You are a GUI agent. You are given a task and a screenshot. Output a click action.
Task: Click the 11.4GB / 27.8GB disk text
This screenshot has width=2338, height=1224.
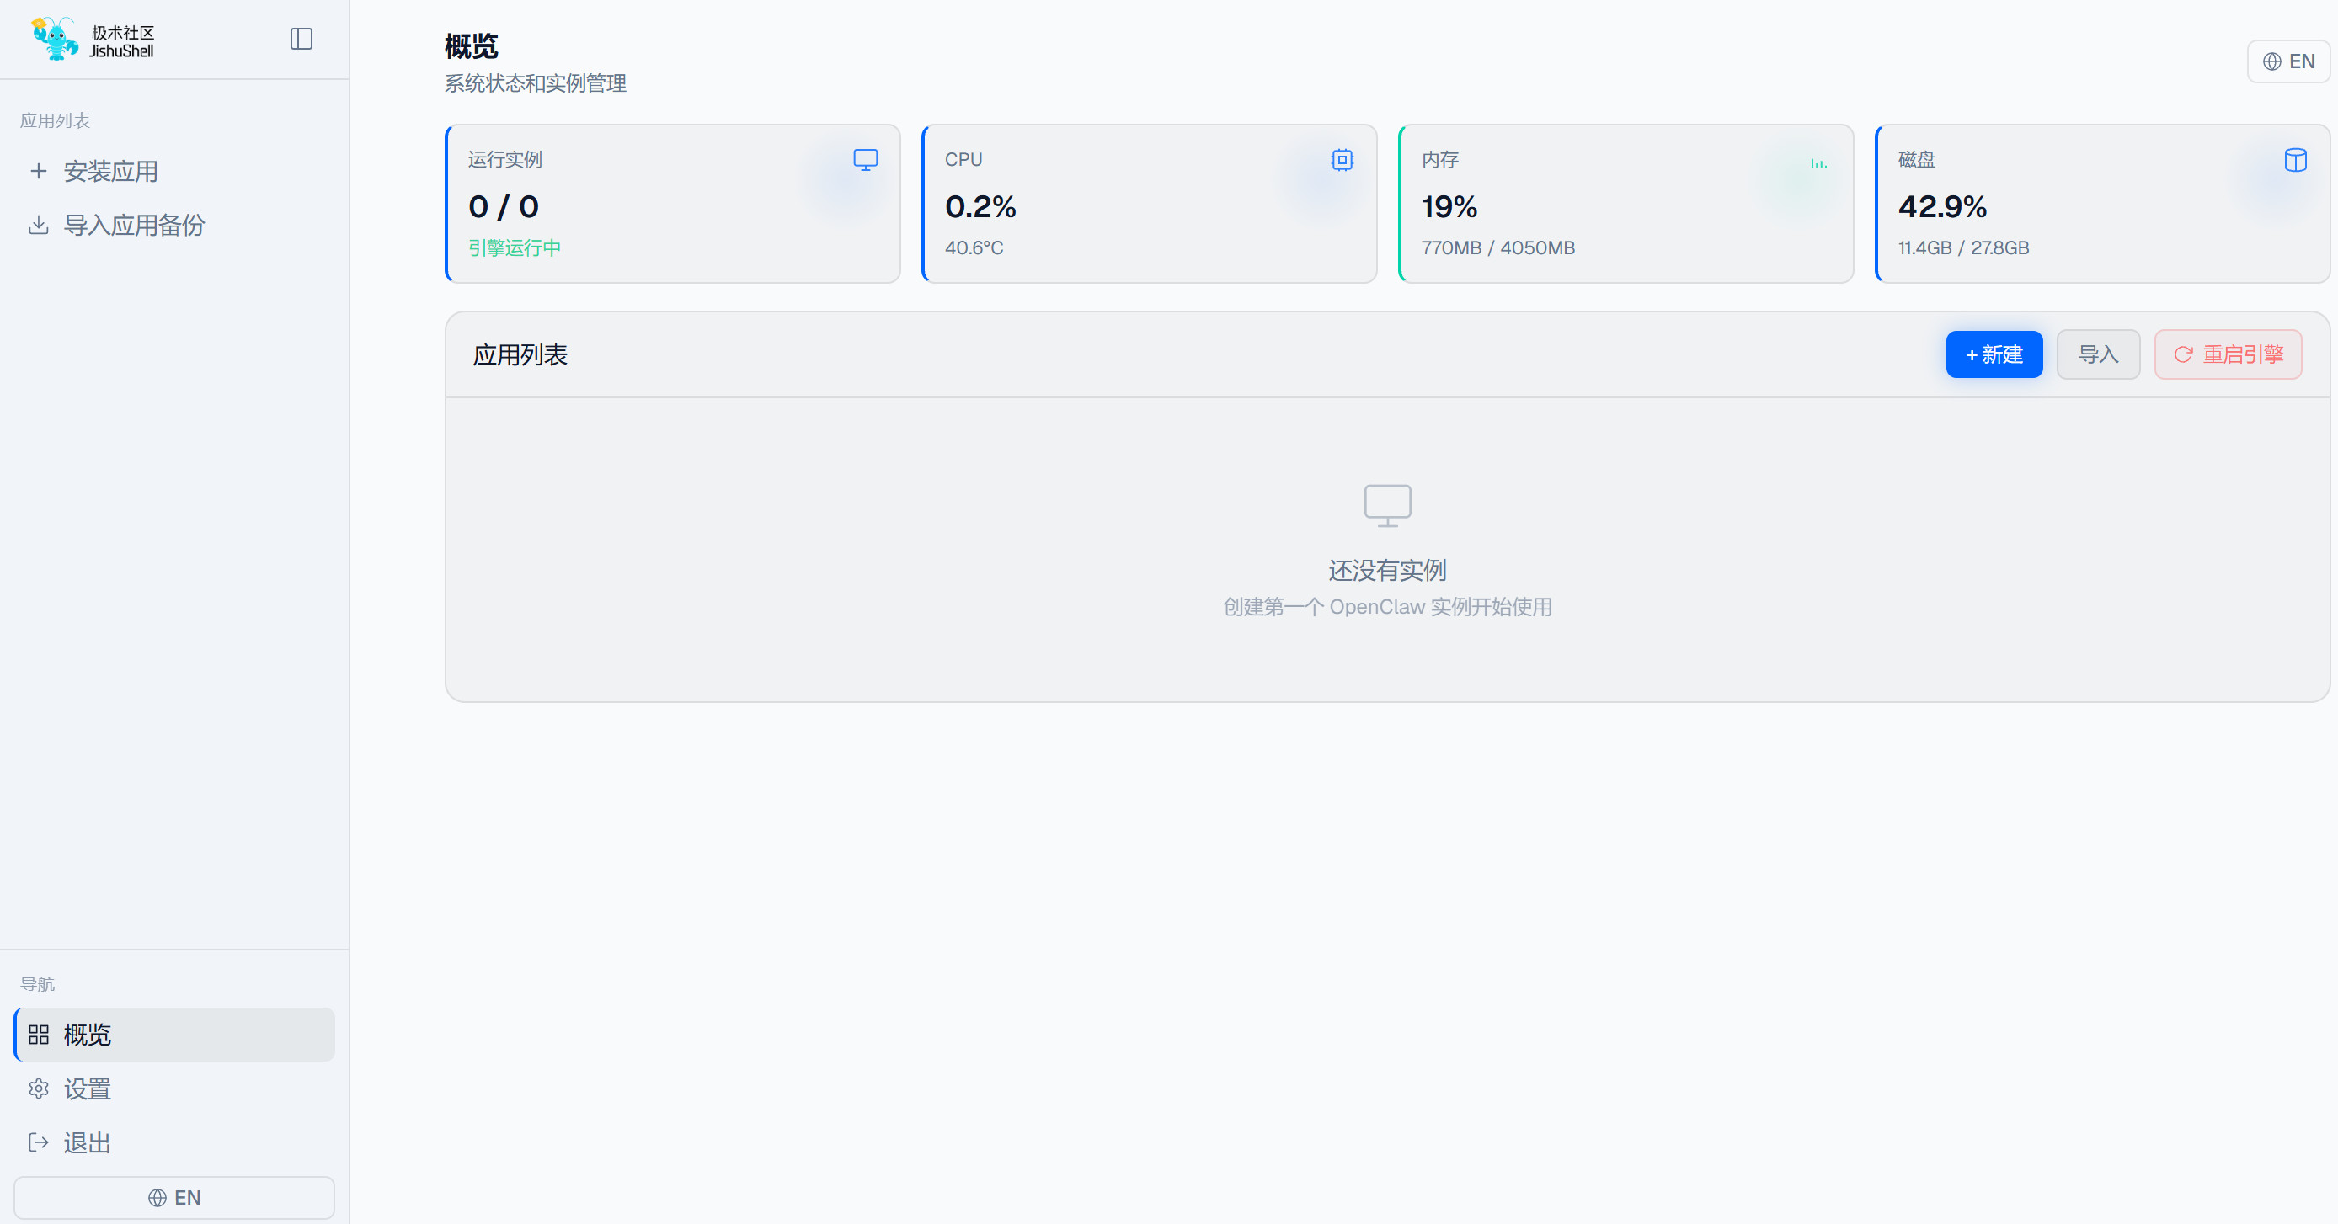[1963, 247]
